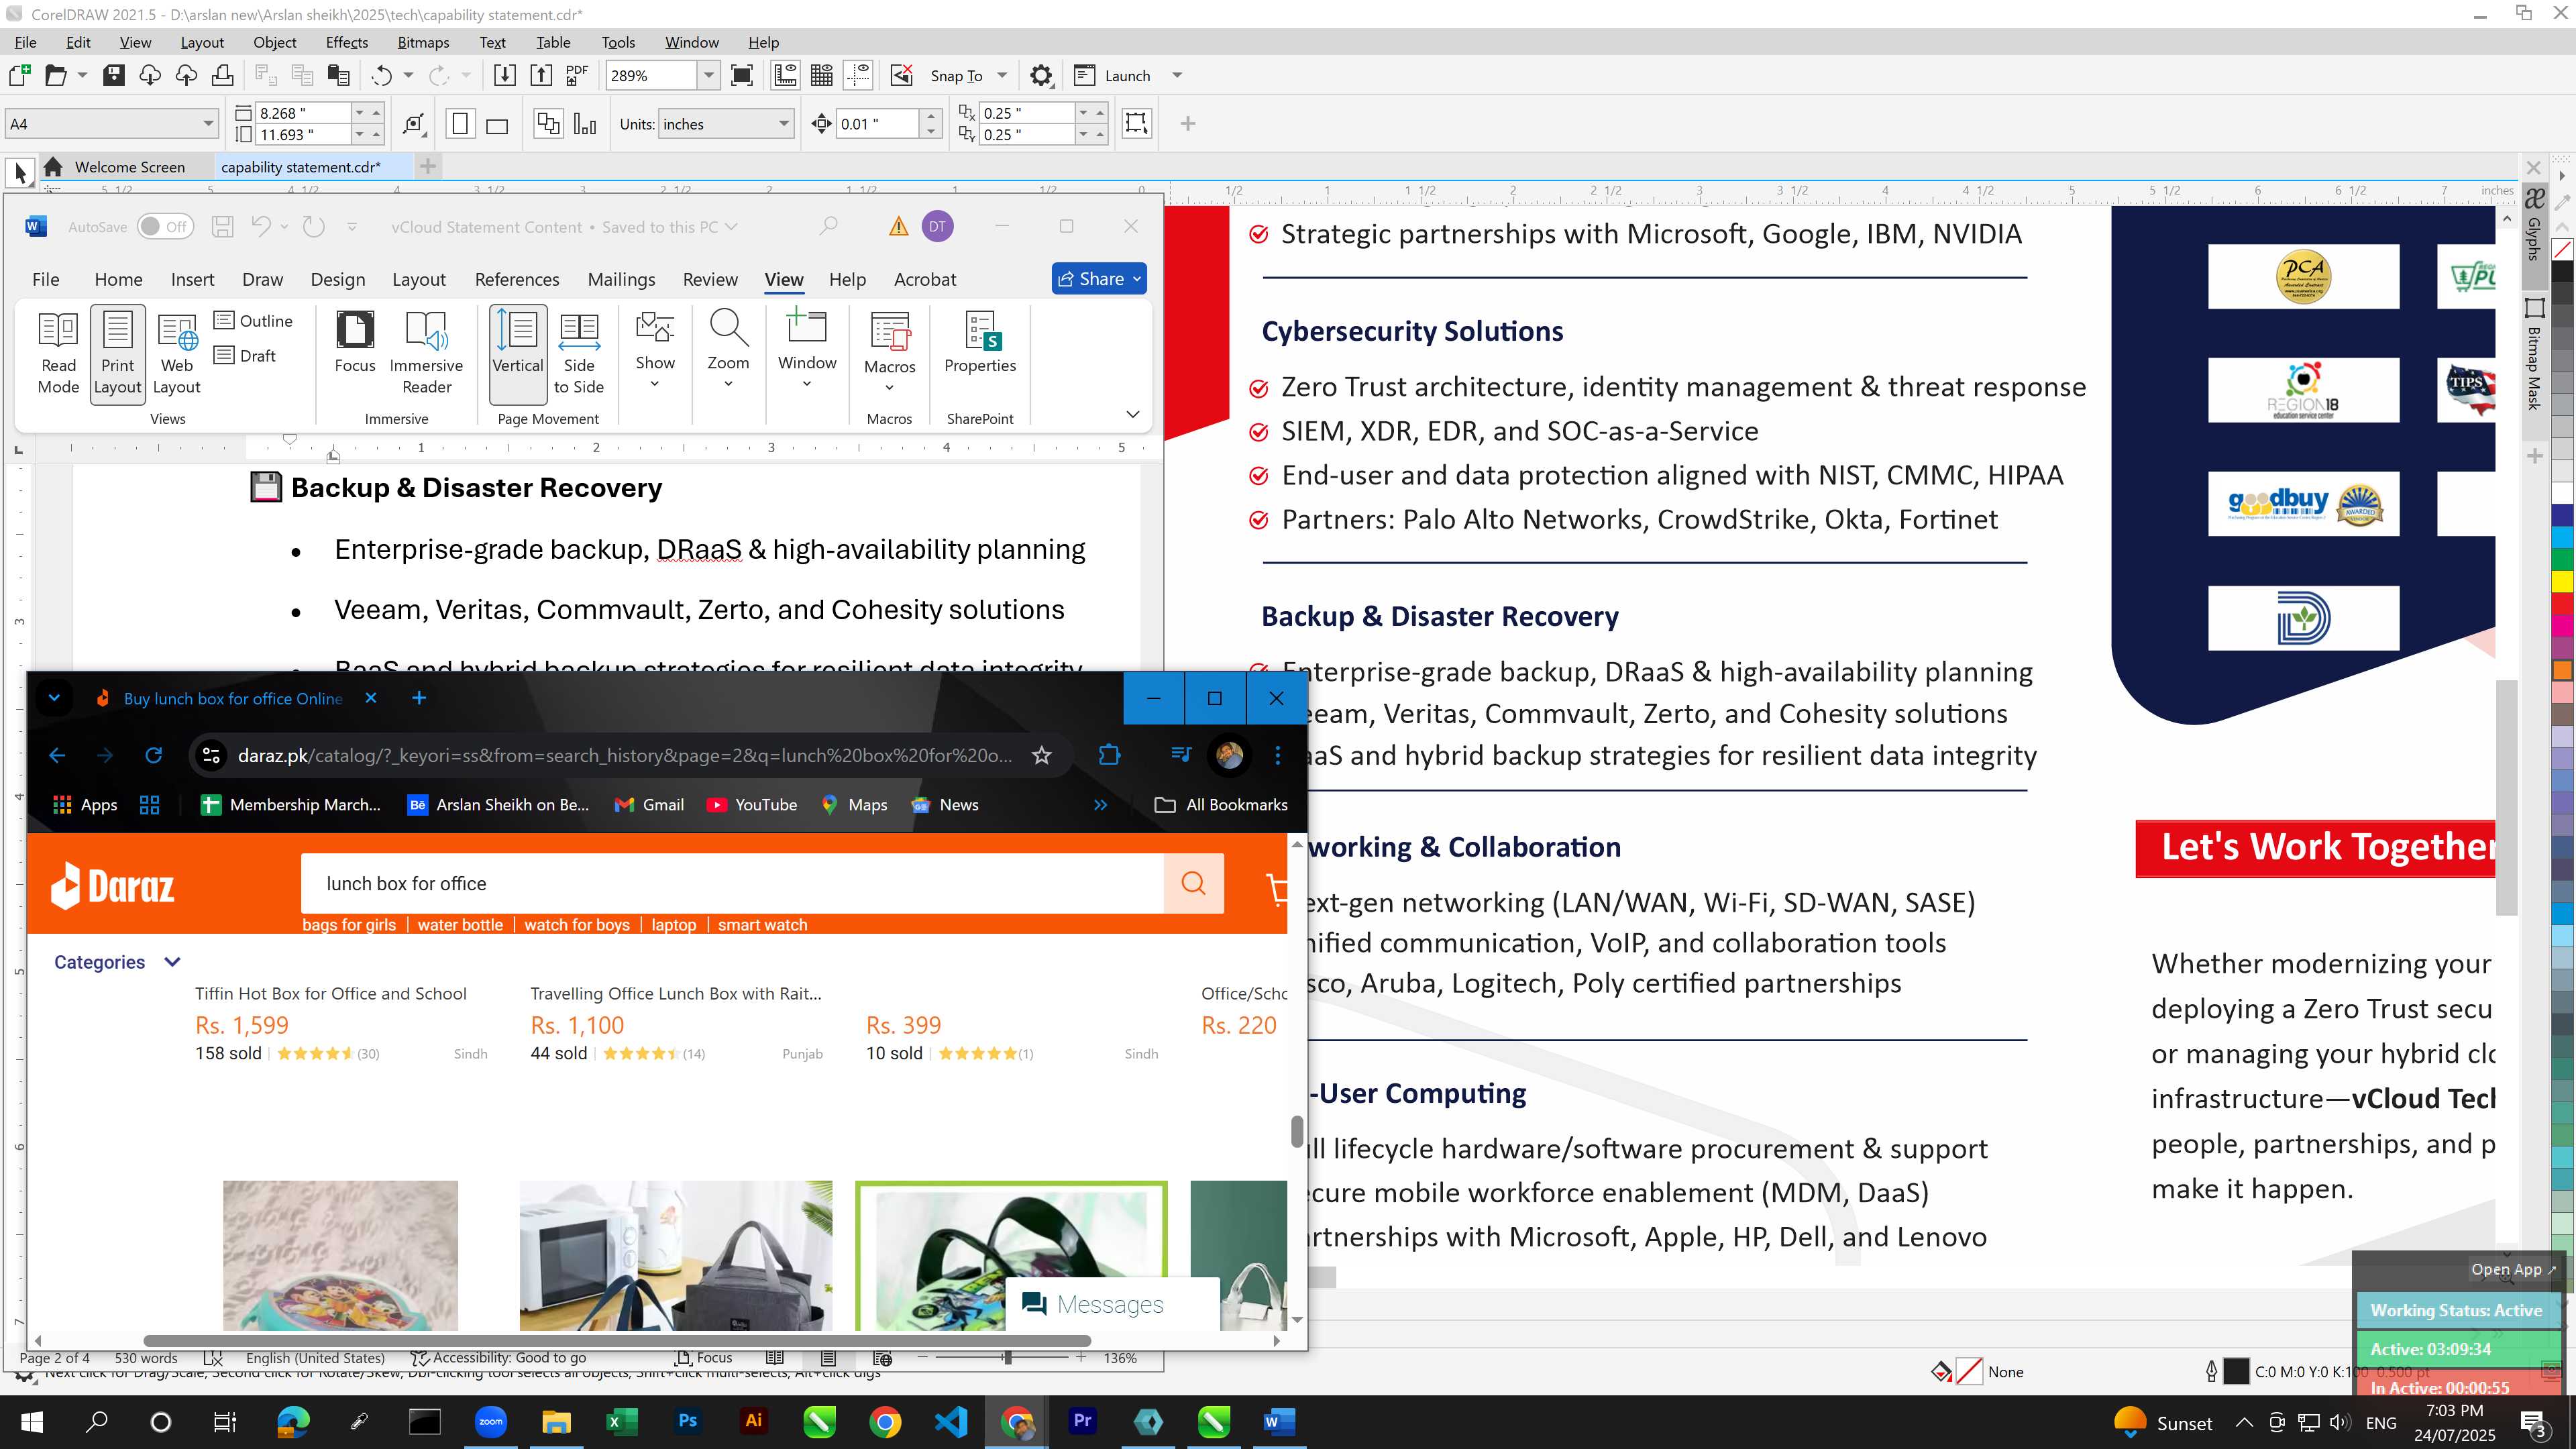The height and width of the screenshot is (1449, 2576).
Task: Open the Daraz Messages chat box
Action: [1111, 1304]
